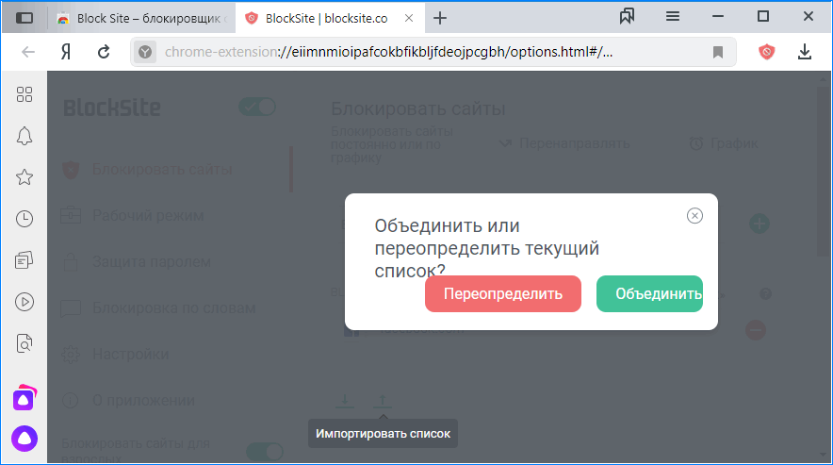Switch to the Block Site – блокировщик tab

[x=141, y=18]
